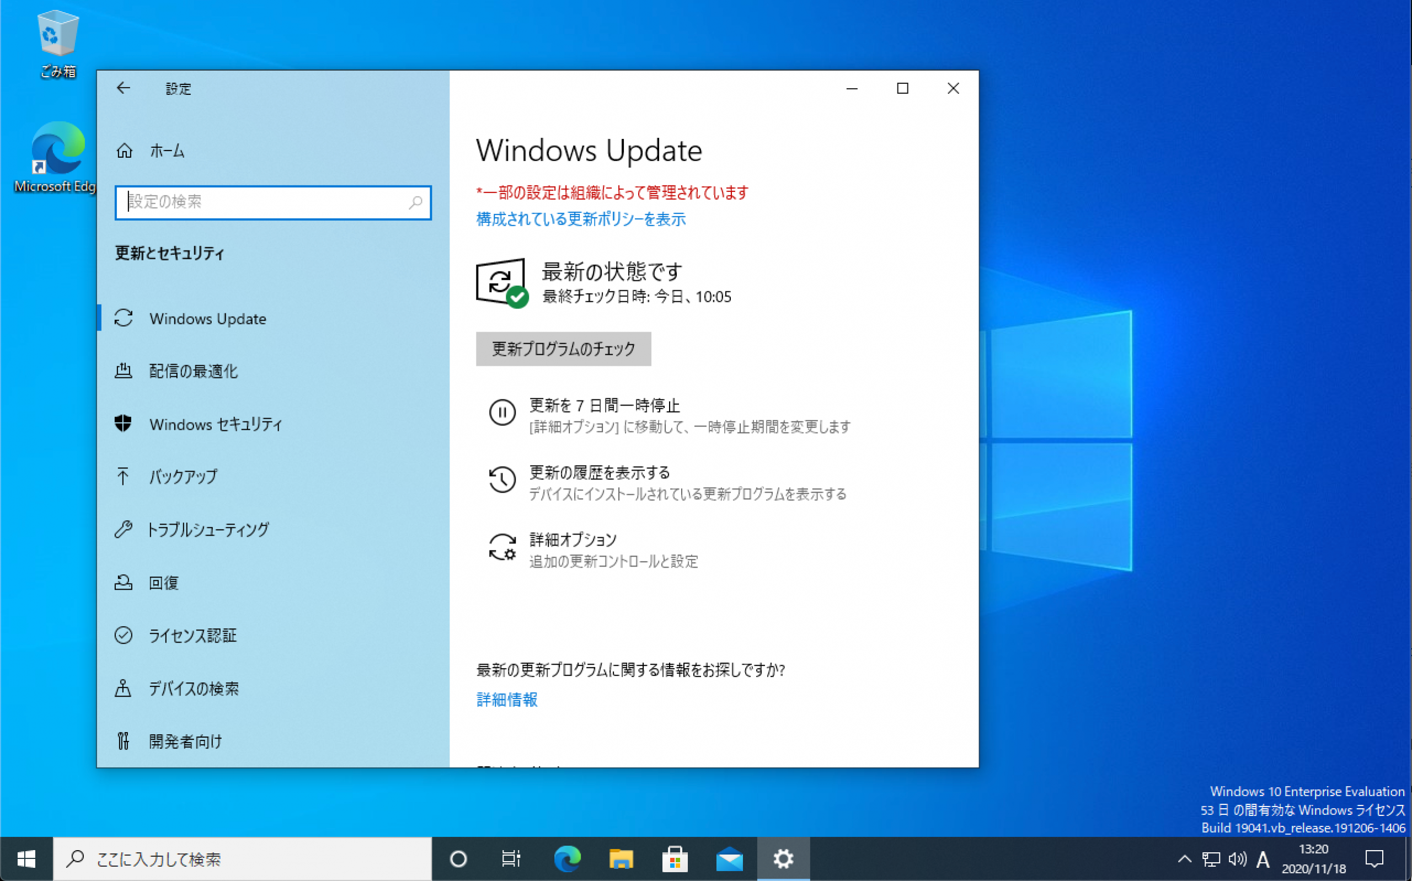Open the Windows セキュリティ shield icon
Screen dimensions: 1412x881
click(124, 424)
